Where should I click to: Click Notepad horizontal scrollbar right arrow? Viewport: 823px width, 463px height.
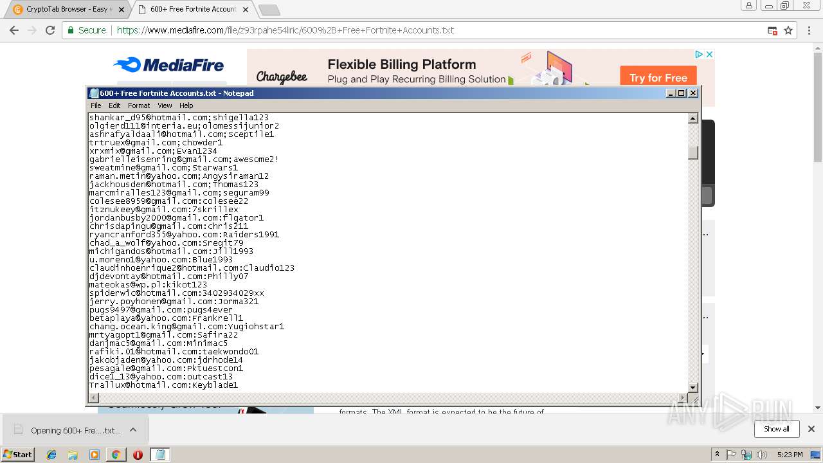point(683,398)
